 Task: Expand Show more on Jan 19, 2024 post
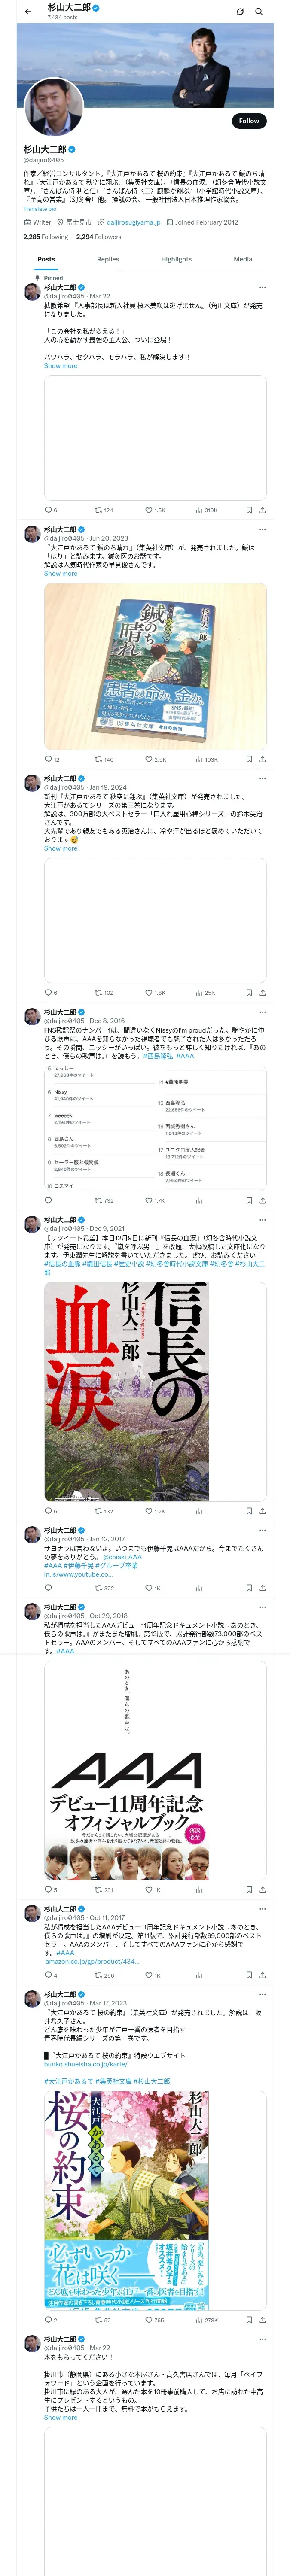[60, 848]
